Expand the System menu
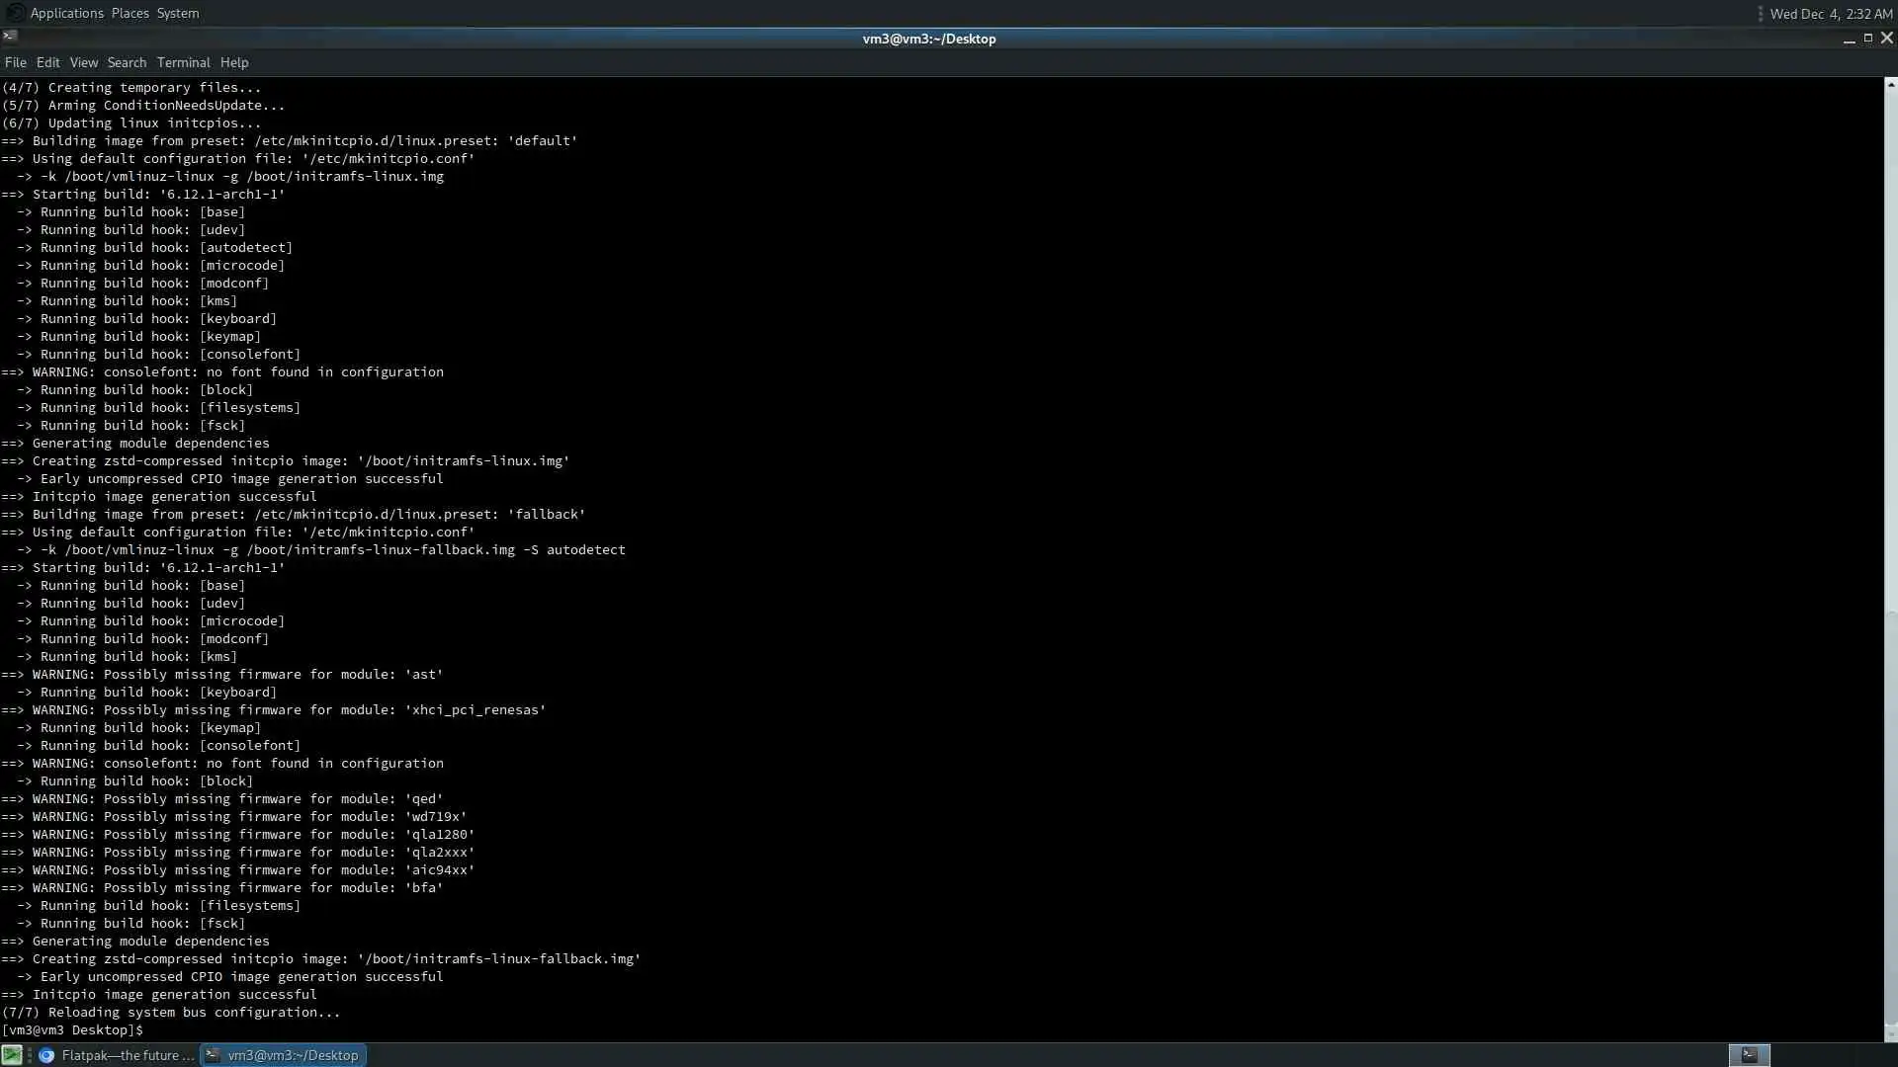The width and height of the screenshot is (1898, 1067). tap(178, 13)
